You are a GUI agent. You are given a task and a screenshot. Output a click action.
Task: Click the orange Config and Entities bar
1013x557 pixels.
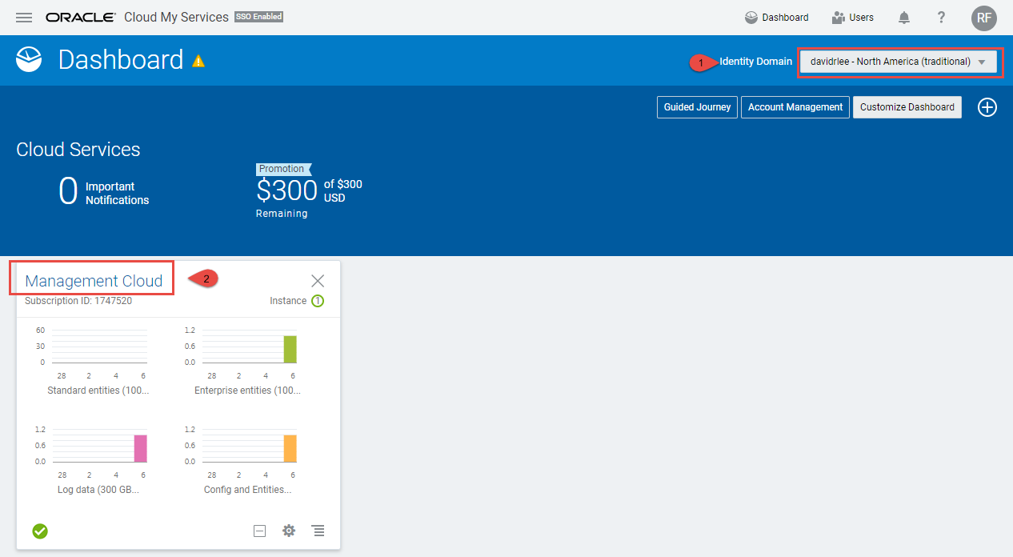(290, 448)
